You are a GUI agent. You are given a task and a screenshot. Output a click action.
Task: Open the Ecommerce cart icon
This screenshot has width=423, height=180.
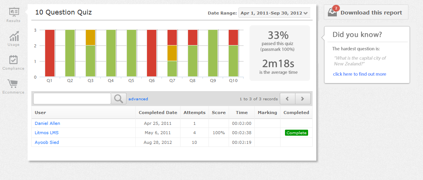[14, 85]
